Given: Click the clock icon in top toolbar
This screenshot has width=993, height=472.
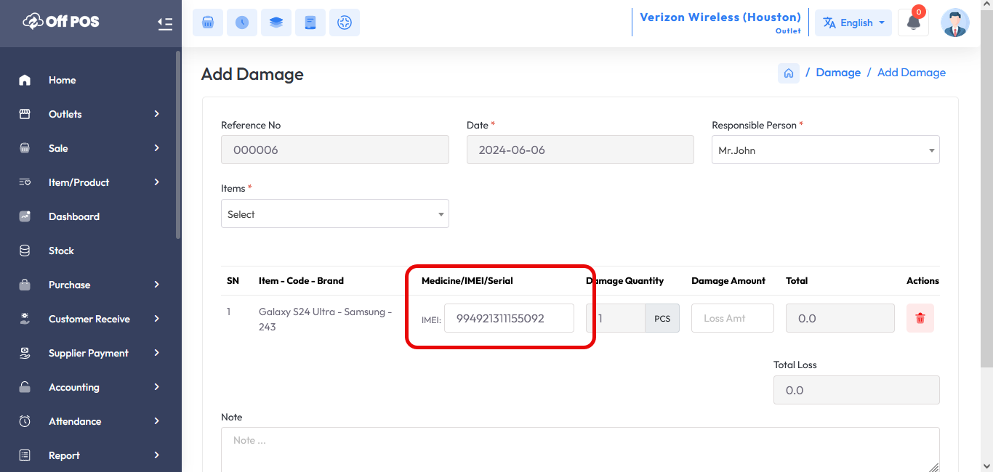Looking at the screenshot, I should coord(242,23).
